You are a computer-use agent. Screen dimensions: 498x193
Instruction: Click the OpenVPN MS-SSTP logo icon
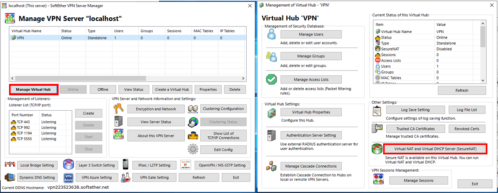[186, 165]
